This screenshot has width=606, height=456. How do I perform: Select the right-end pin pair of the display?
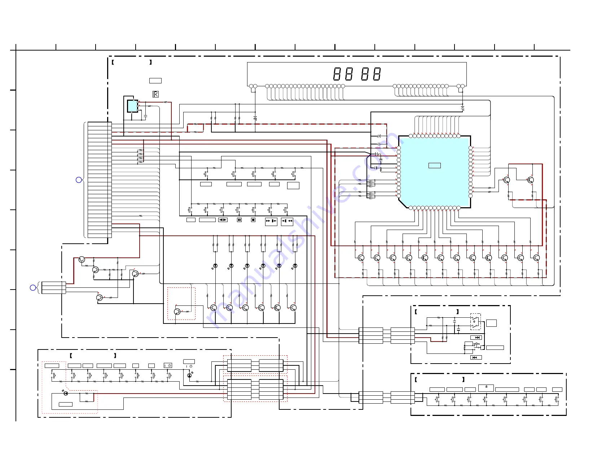point(461,86)
